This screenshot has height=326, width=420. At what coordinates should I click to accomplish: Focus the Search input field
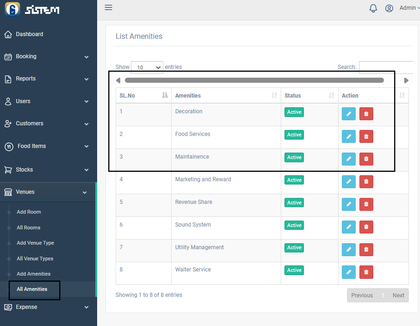[386, 67]
